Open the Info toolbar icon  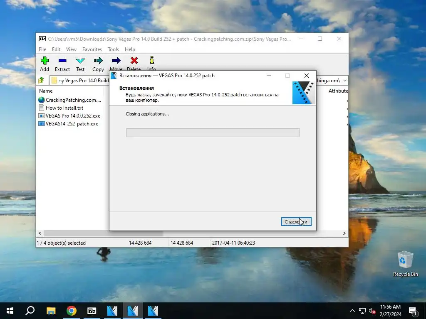[151, 60]
